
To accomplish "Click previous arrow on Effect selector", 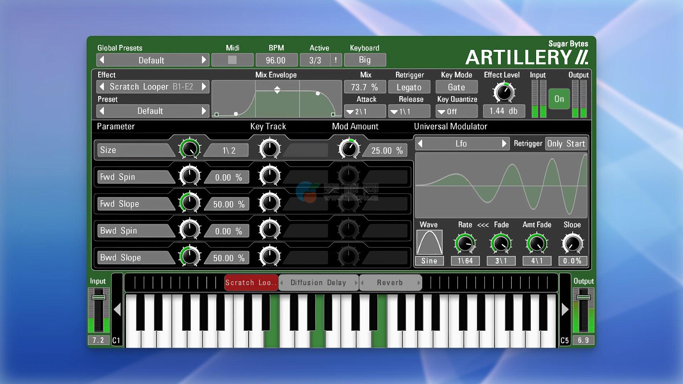I will point(102,86).
